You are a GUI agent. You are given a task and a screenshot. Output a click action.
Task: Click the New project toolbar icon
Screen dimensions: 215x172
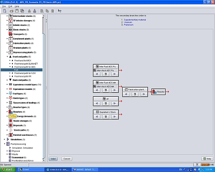pyautogui.click(x=5, y=11)
